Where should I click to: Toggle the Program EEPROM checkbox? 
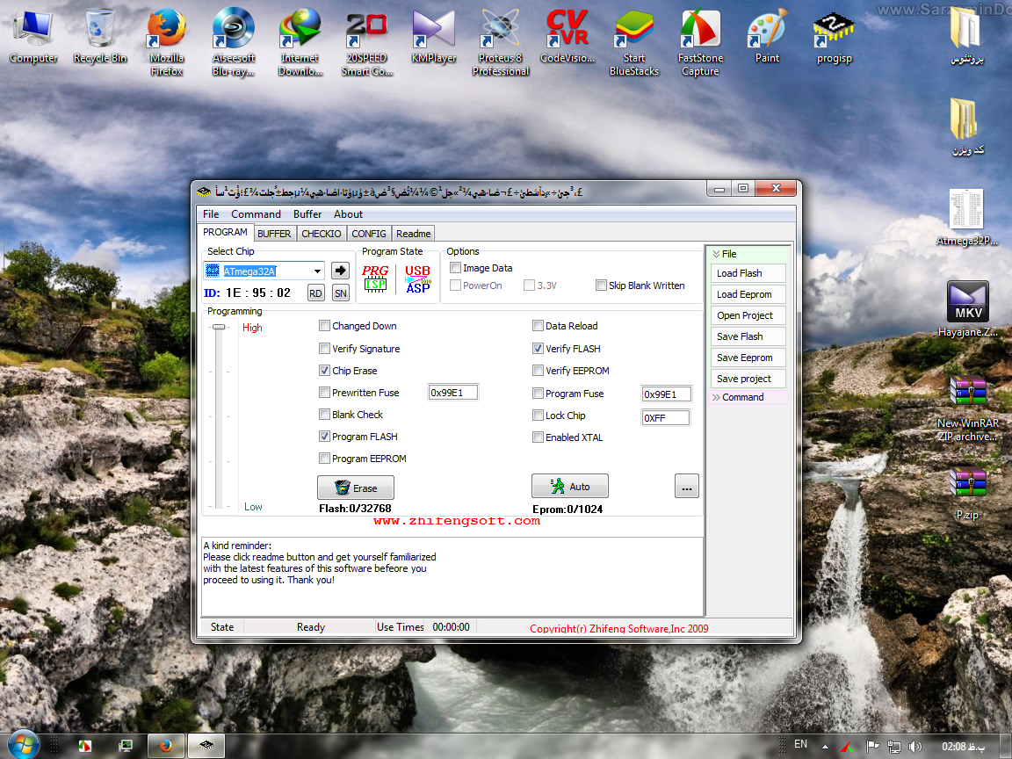325,459
